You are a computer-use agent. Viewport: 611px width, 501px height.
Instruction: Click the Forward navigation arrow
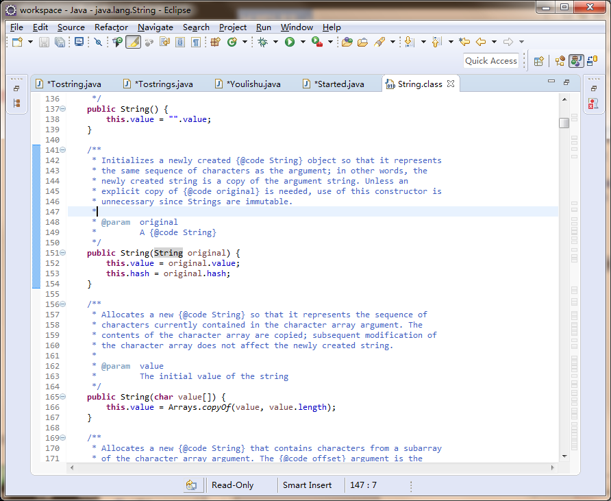point(508,42)
